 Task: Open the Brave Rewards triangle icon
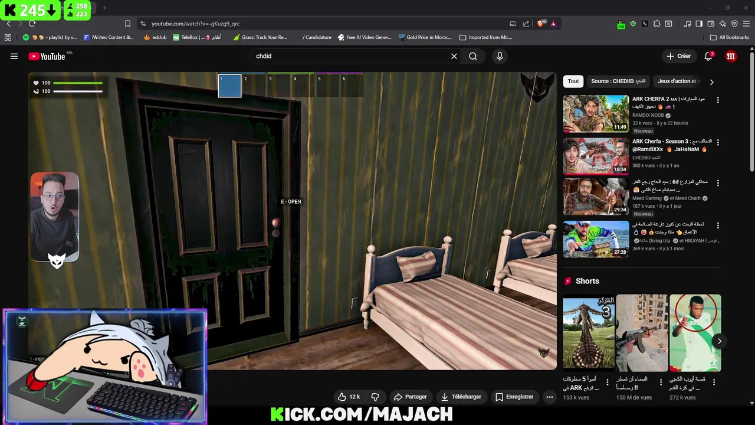[553, 24]
